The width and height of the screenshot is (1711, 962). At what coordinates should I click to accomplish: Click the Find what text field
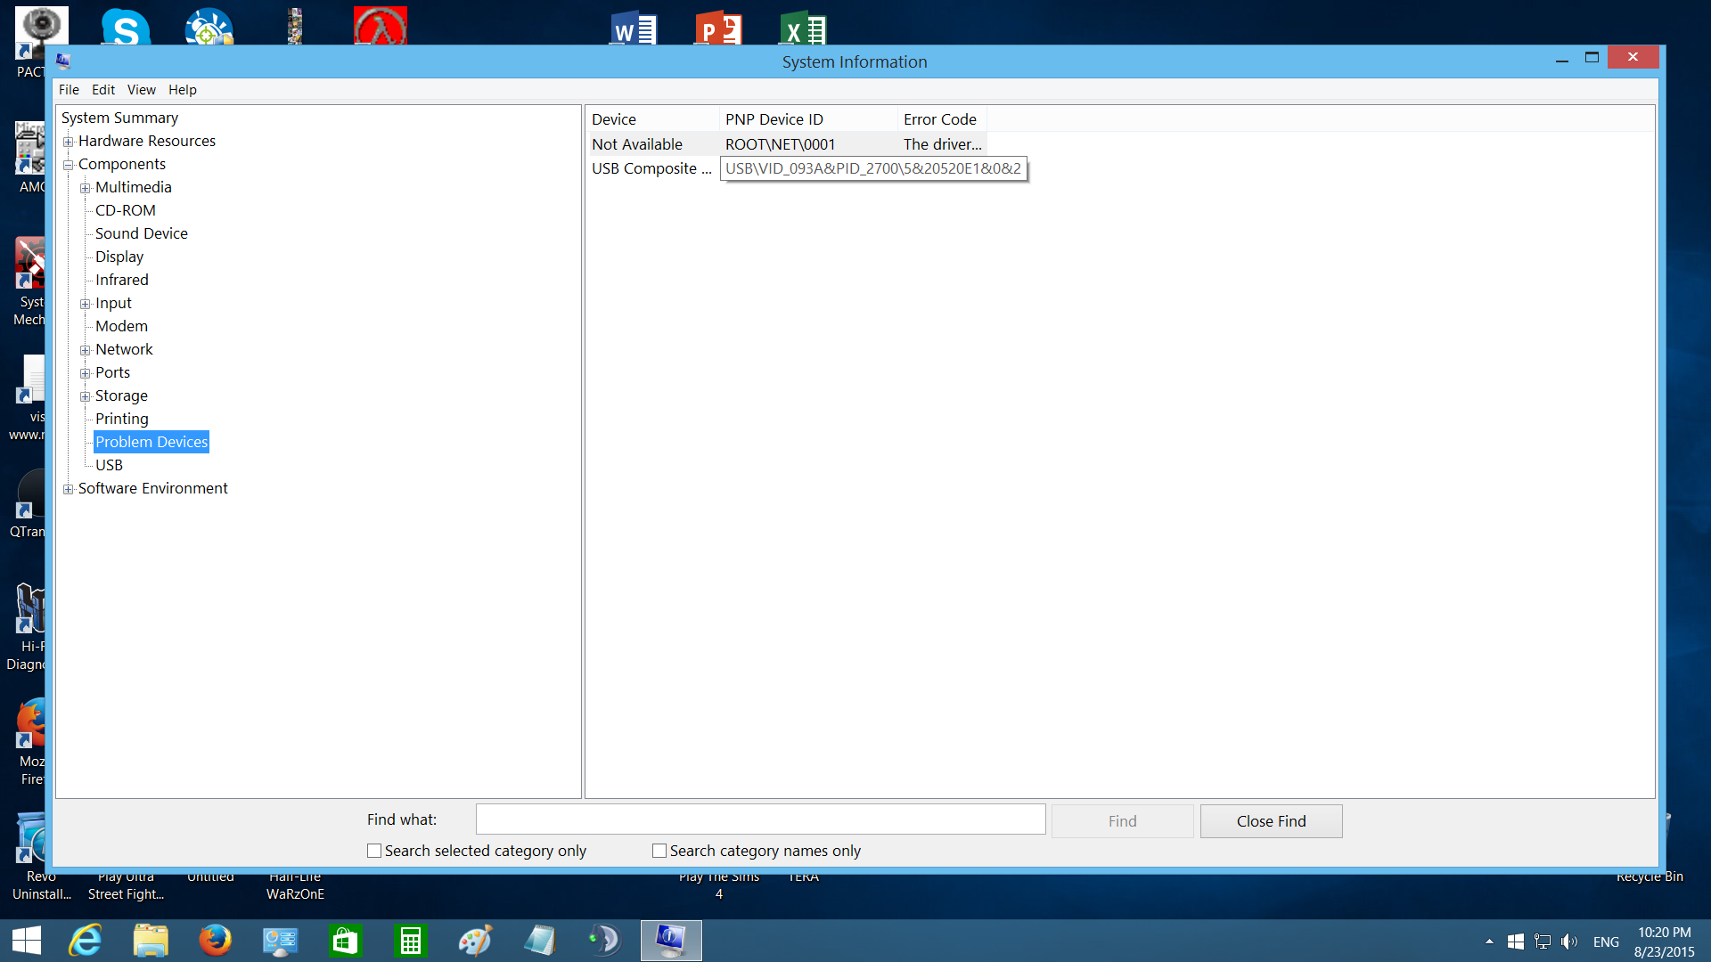point(760,819)
